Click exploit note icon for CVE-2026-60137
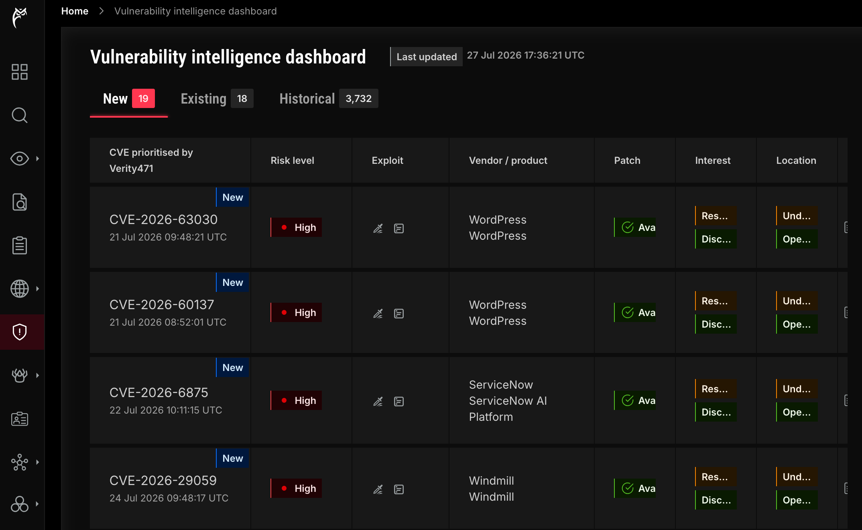The width and height of the screenshot is (862, 530). click(399, 314)
